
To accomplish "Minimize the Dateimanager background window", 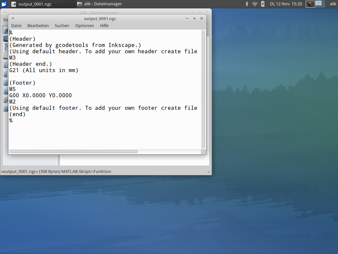I will pyautogui.click(x=192, y=13).
